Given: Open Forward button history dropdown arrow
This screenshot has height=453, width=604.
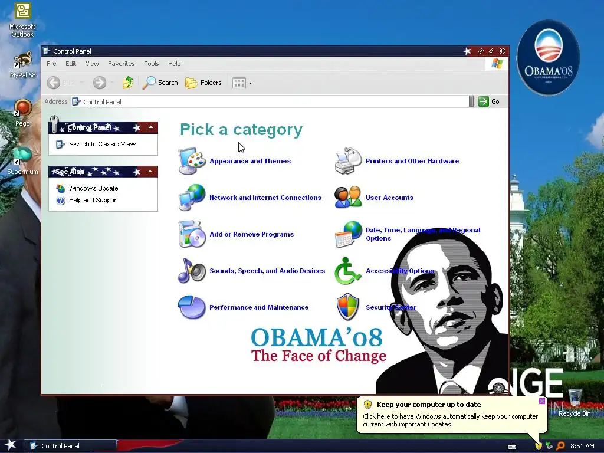Looking at the screenshot, I should click(112, 83).
